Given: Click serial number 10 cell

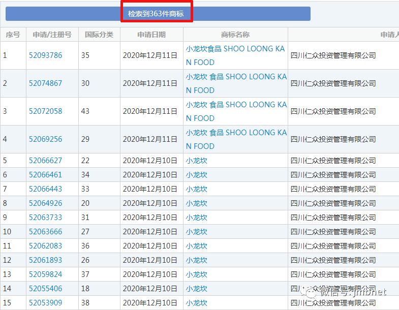Looking at the screenshot, I should [x=13, y=232].
